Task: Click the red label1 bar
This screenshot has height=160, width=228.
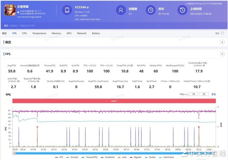Action: [x=114, y=101]
